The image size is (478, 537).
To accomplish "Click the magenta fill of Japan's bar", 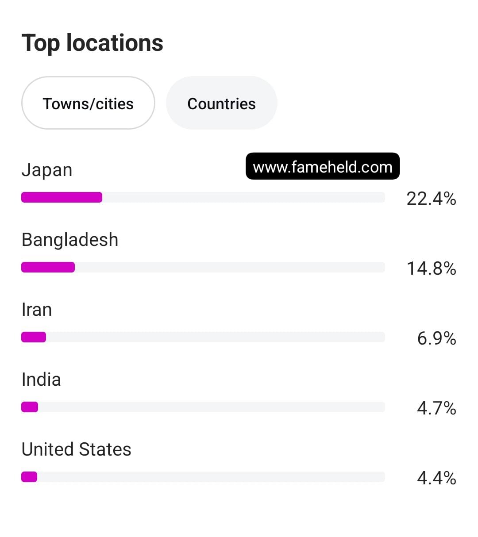I will click(62, 197).
